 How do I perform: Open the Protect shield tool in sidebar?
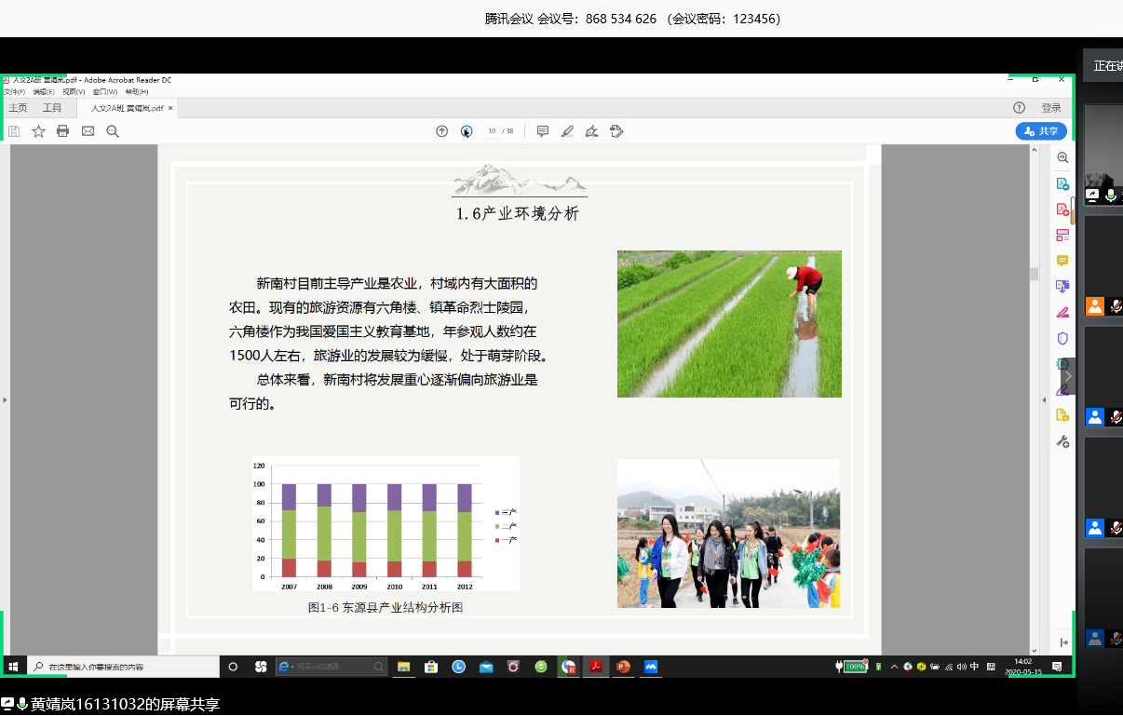(x=1062, y=338)
